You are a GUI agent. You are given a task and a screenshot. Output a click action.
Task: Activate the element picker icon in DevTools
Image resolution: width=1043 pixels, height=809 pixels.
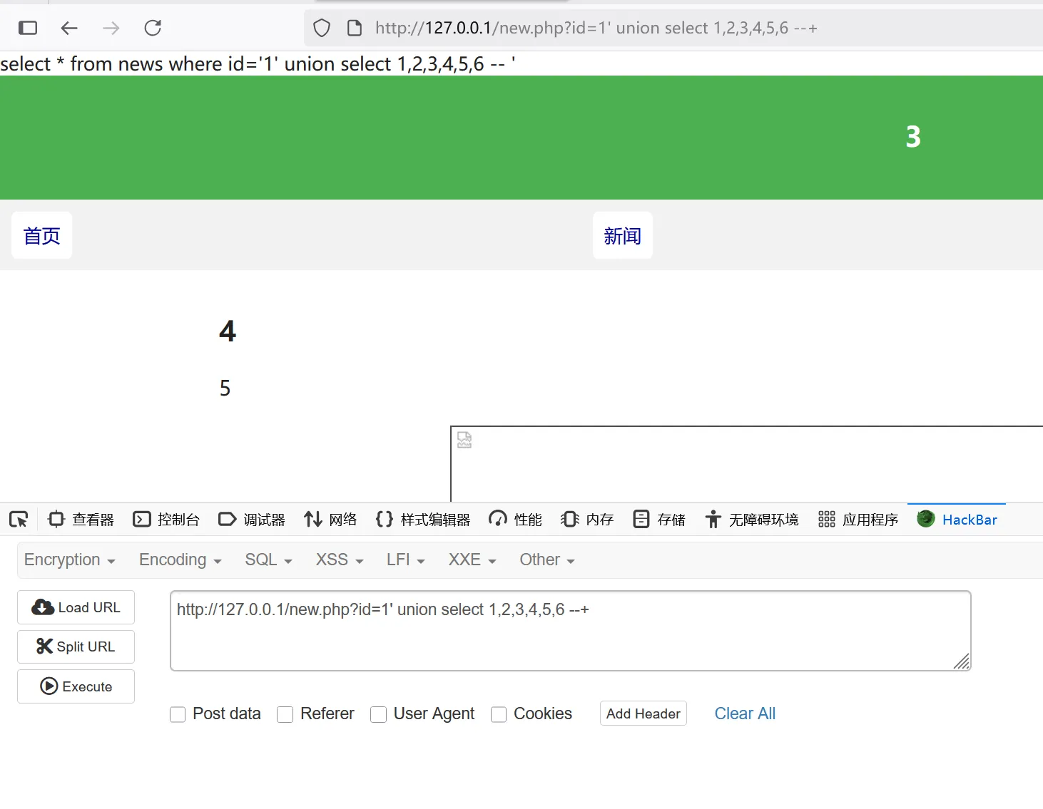pos(19,520)
